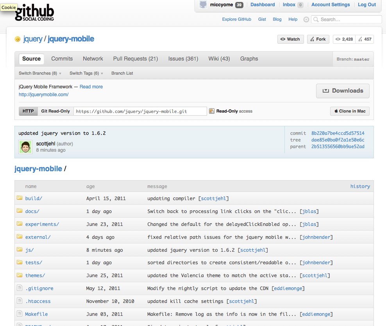Click the Search input field
Image resolution: width=386 pixels, height=326 pixels.
click(x=347, y=20)
